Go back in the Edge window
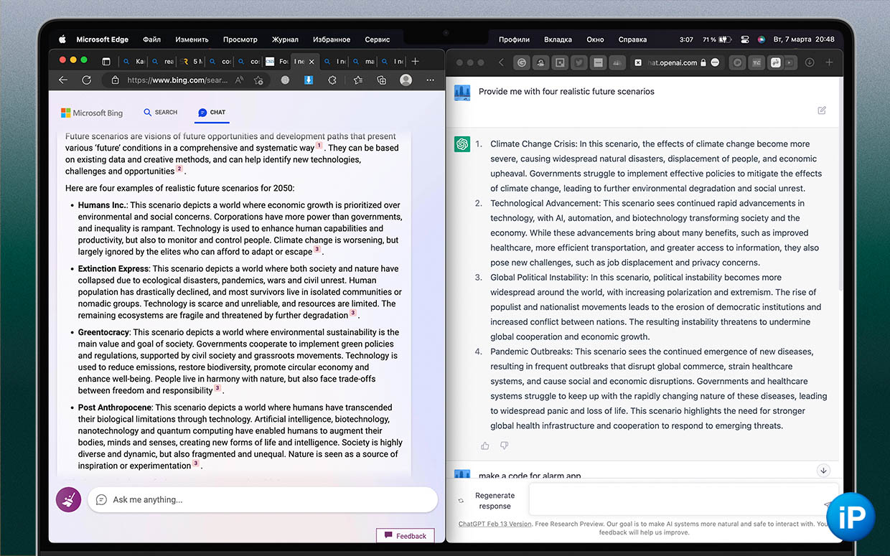Viewport: 890px width, 556px height. (63, 80)
